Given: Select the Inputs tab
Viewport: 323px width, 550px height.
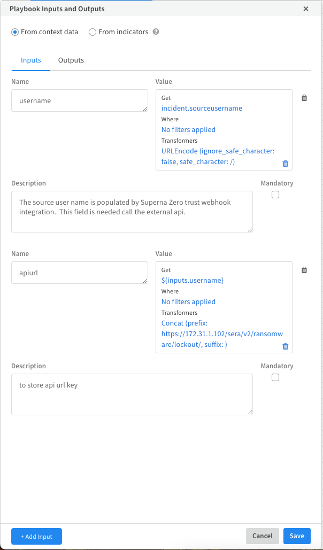Looking at the screenshot, I should pyautogui.click(x=30, y=60).
